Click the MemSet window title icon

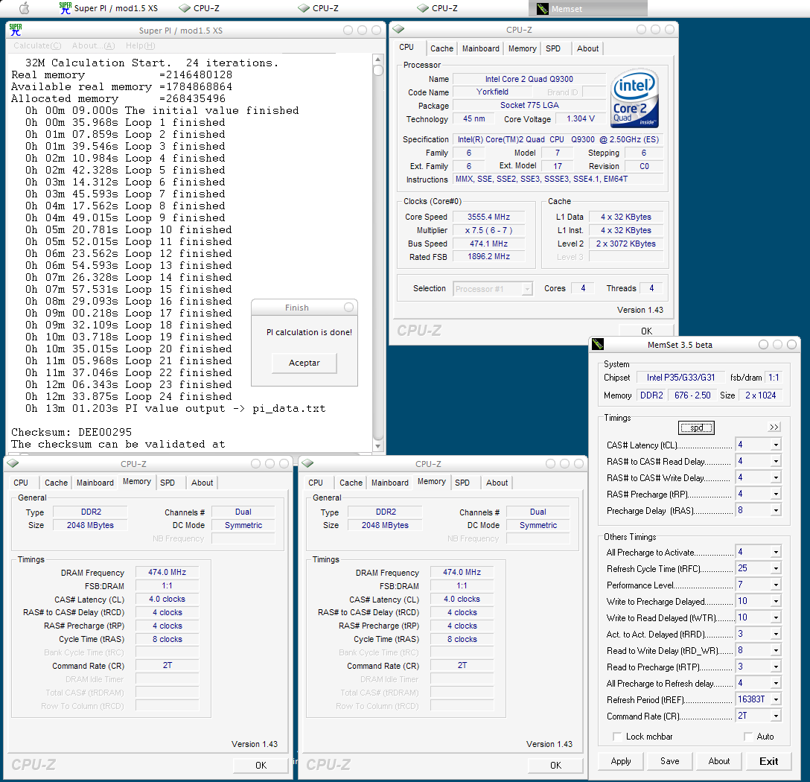point(598,344)
